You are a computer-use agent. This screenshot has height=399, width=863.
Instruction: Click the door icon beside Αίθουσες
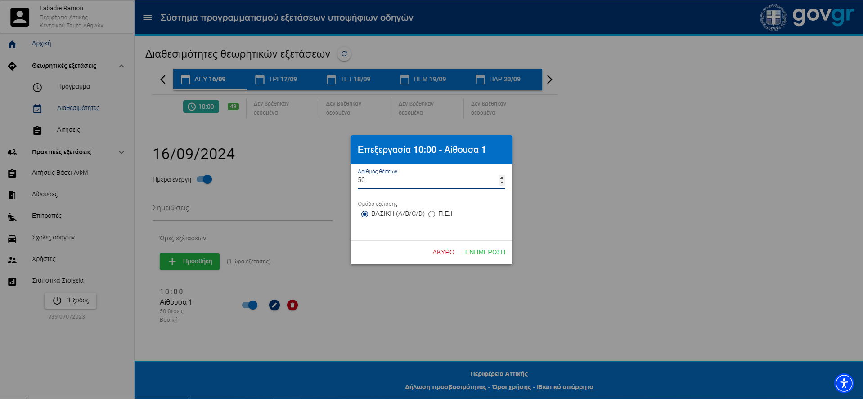(12, 195)
